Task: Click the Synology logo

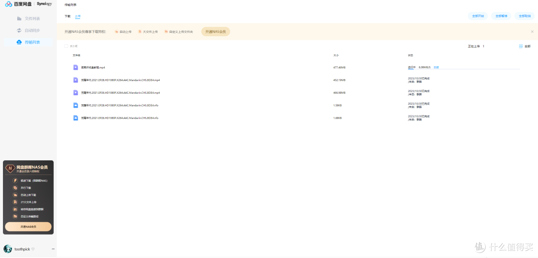Action: coord(44,4)
